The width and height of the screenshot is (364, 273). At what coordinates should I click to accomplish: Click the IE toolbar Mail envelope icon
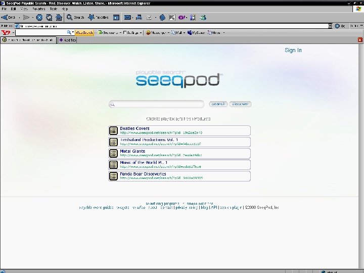(127, 17)
